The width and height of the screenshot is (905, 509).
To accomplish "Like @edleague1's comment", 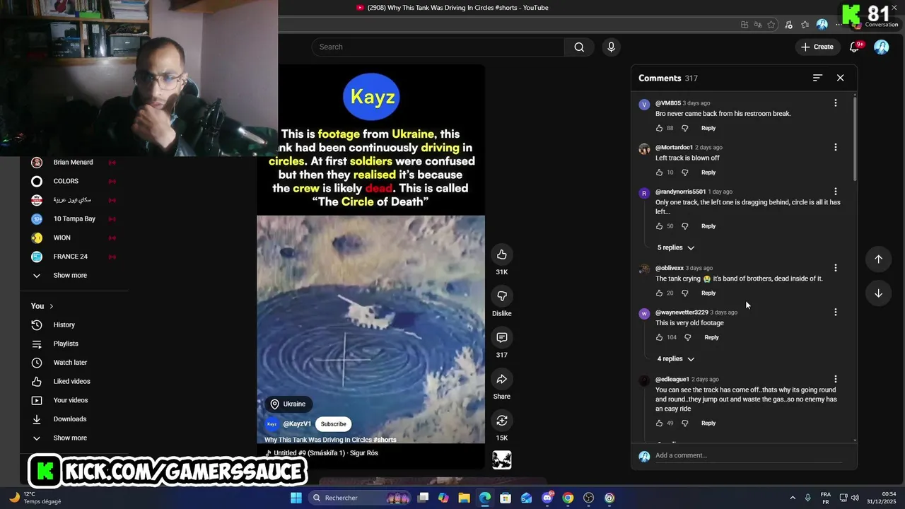I will tap(659, 423).
